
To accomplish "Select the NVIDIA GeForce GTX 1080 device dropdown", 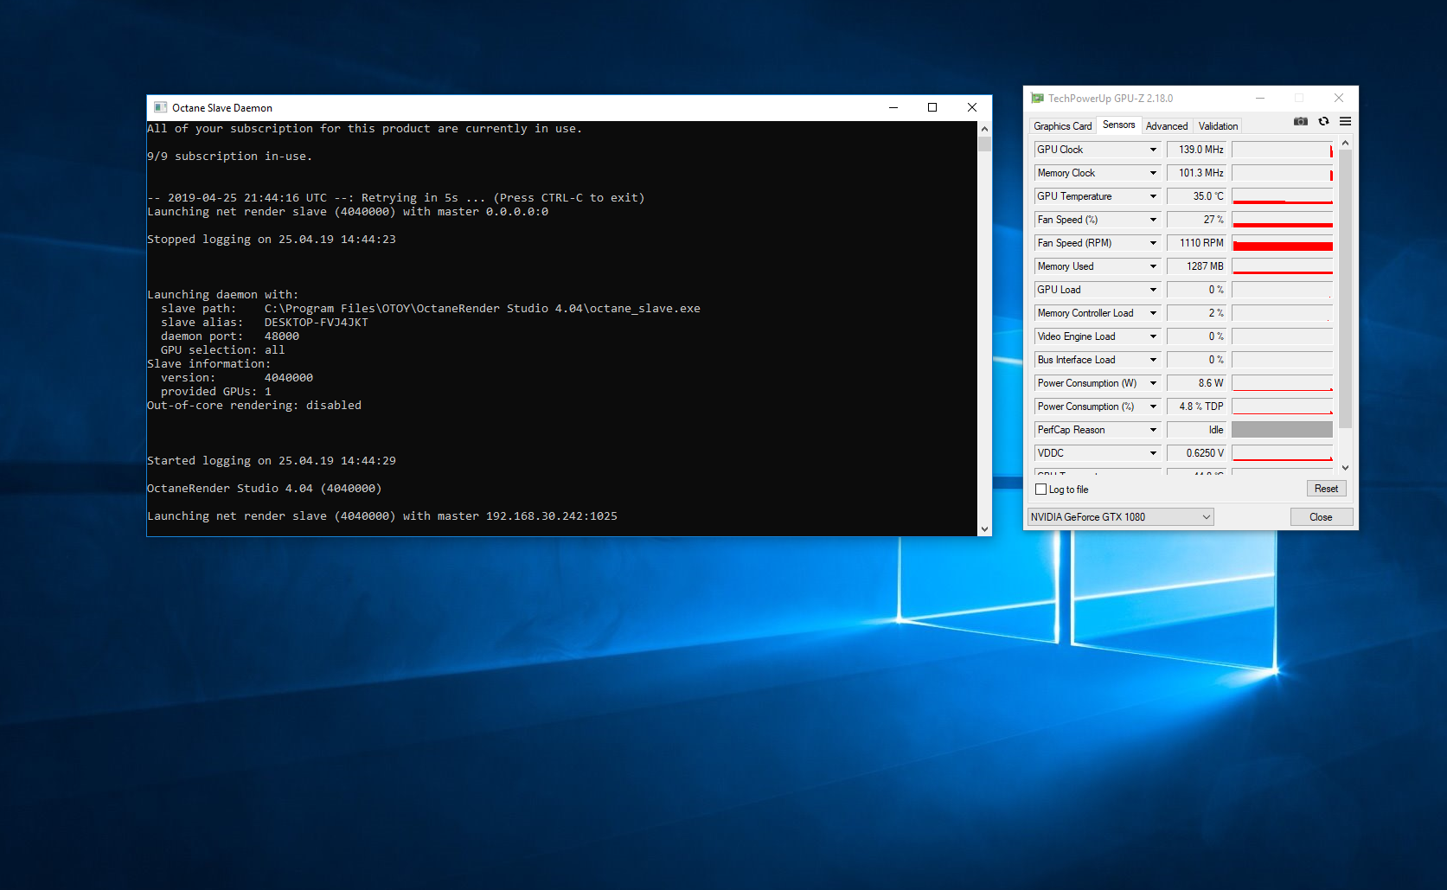I will click(1120, 517).
